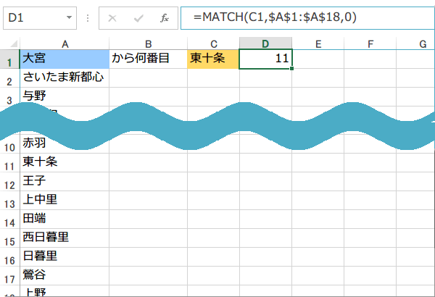The image size is (435, 297).
Task: Select column G header
Action: (415, 43)
